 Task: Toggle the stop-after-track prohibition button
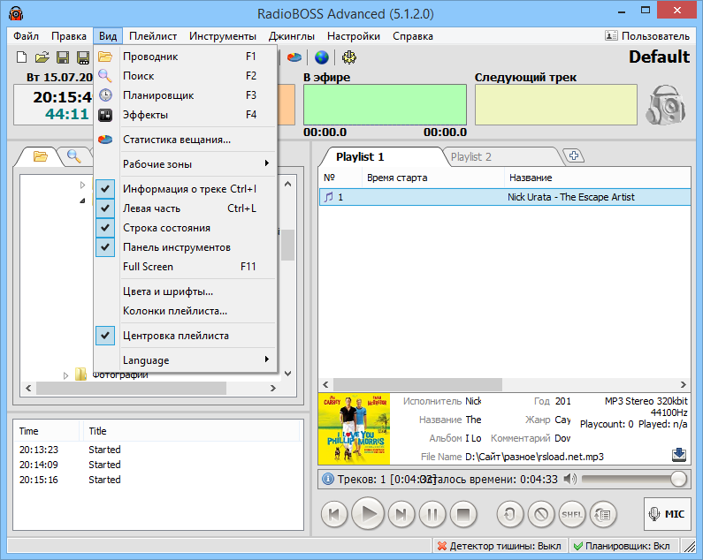pos(541,514)
